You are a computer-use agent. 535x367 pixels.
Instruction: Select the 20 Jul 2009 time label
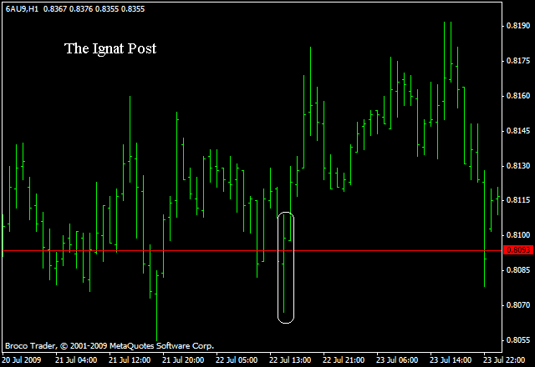tap(23, 360)
